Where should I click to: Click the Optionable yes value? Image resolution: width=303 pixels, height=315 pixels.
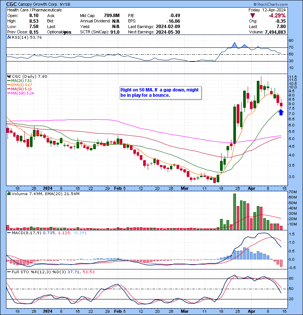(67, 32)
